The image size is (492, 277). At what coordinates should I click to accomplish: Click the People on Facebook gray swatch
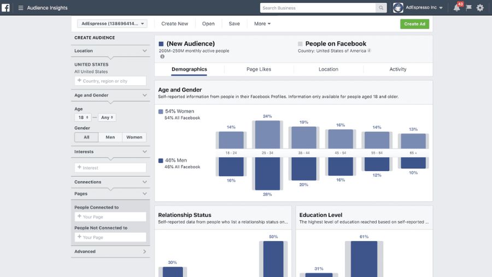[300, 44]
